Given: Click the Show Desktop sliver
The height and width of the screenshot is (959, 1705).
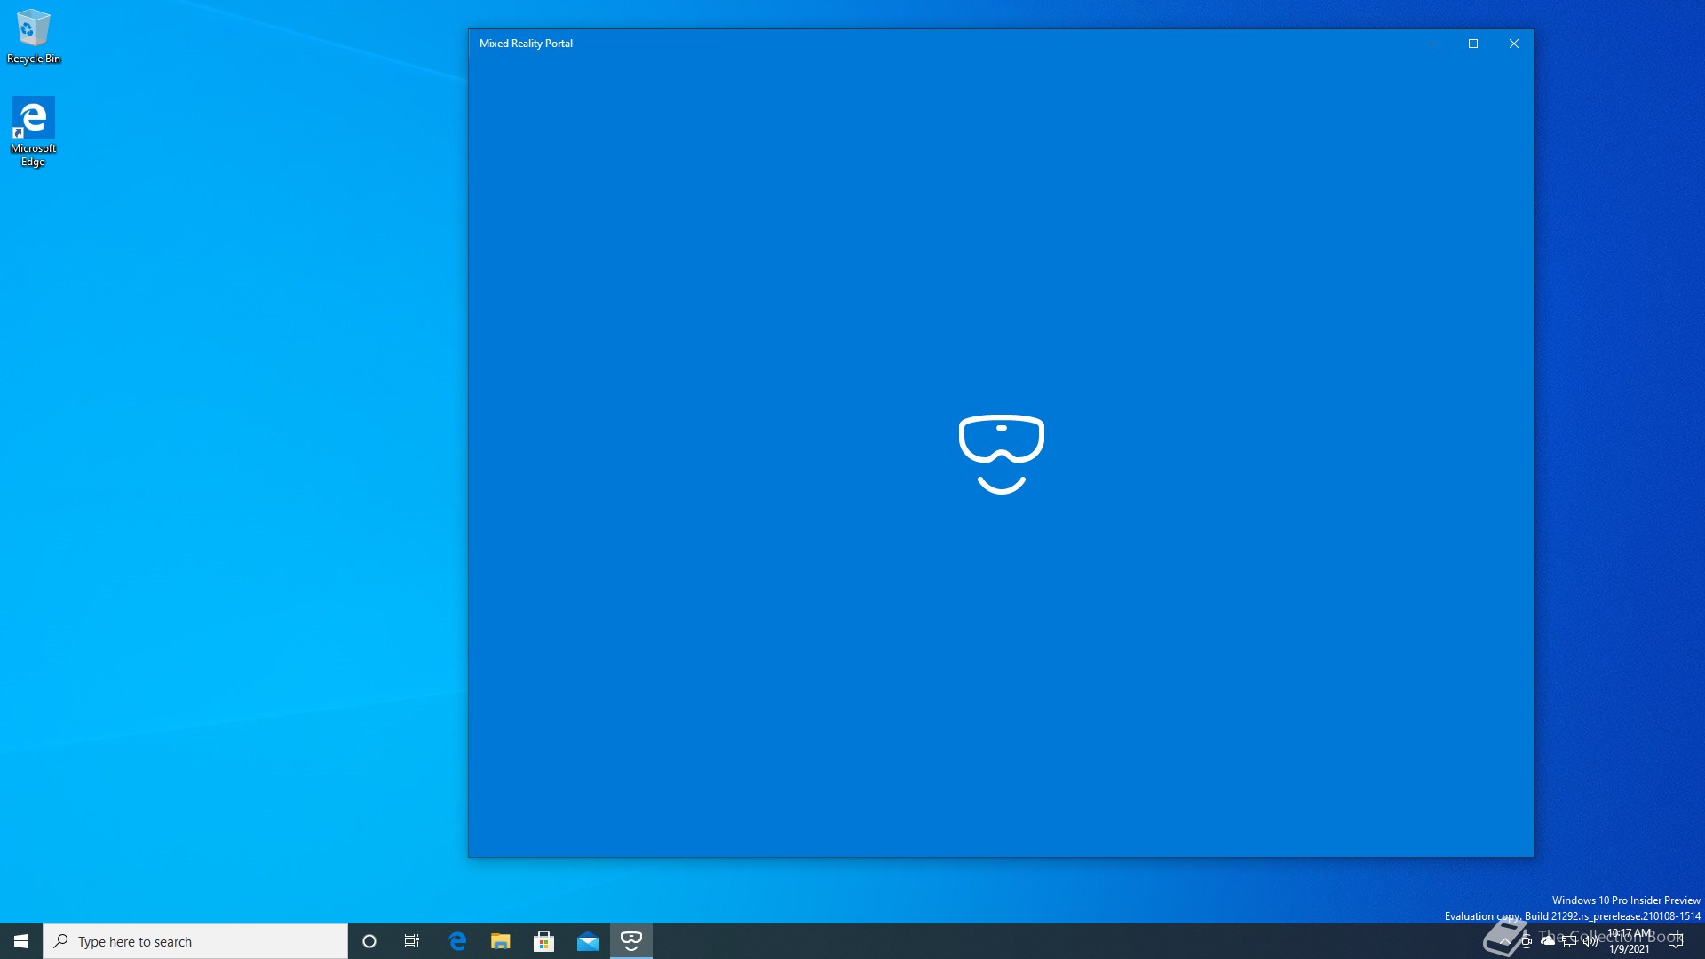Looking at the screenshot, I should [1701, 941].
